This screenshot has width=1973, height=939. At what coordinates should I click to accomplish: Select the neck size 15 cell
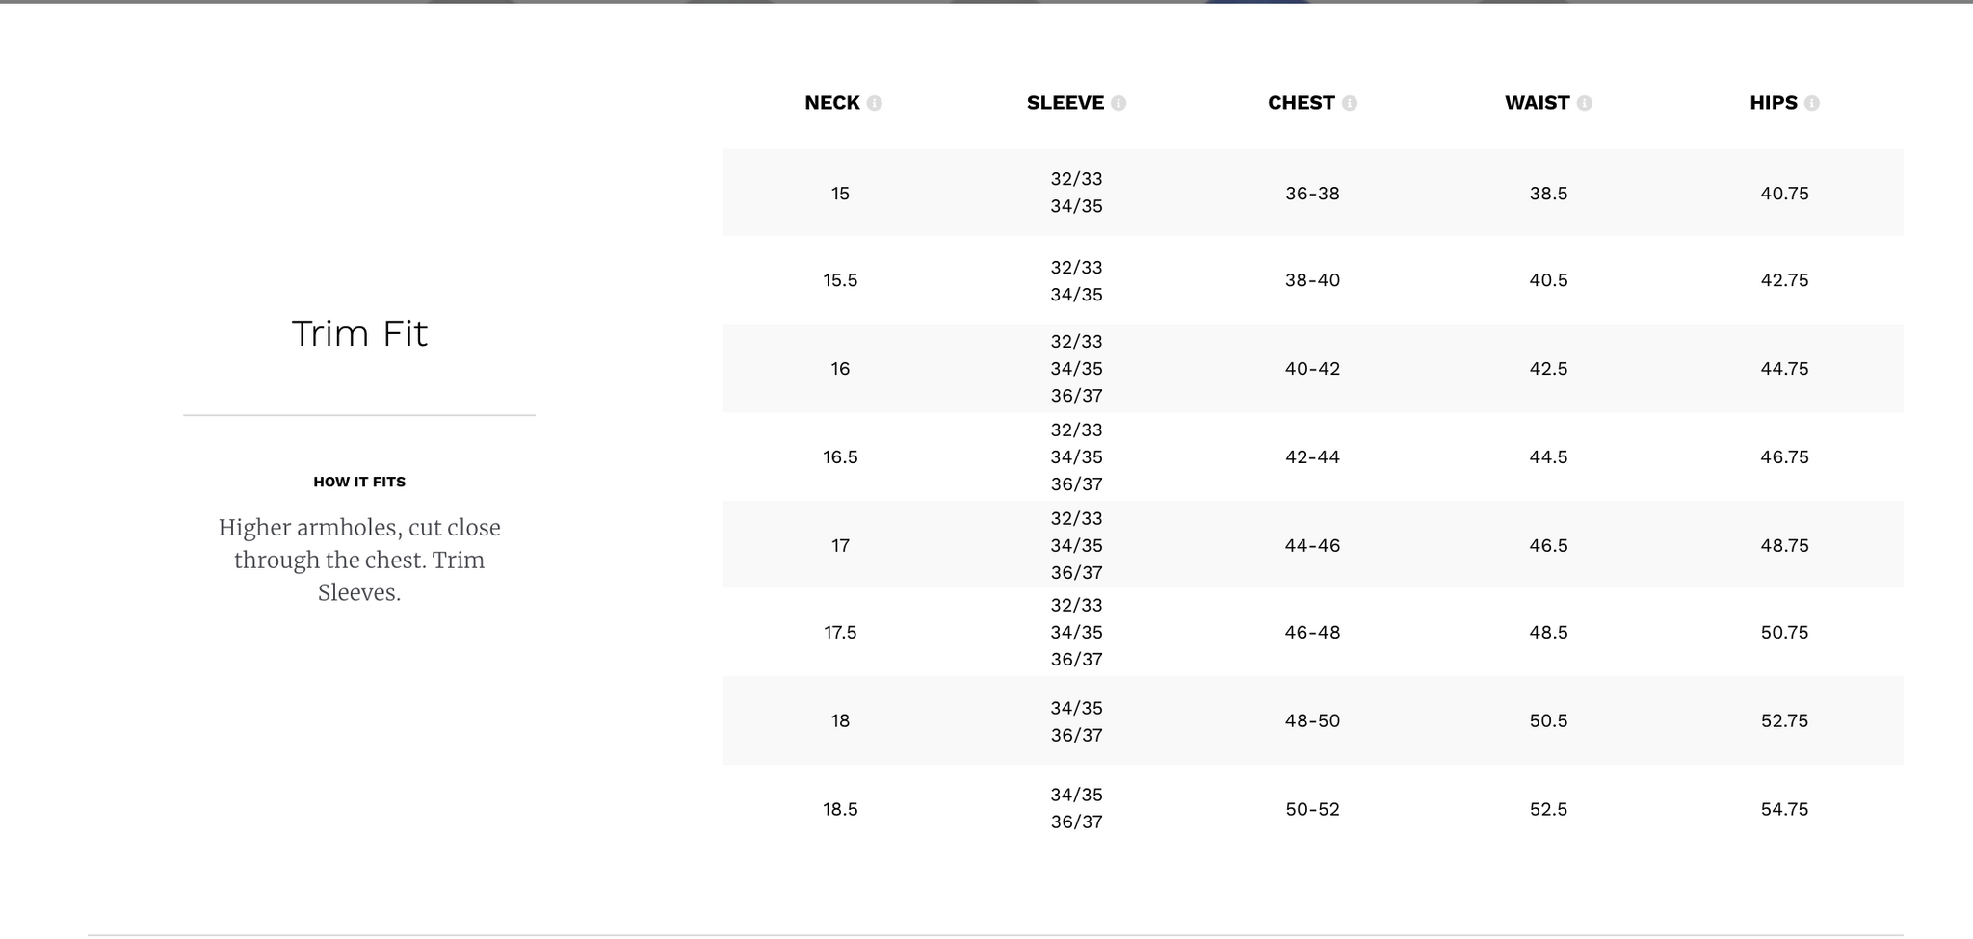coord(840,194)
